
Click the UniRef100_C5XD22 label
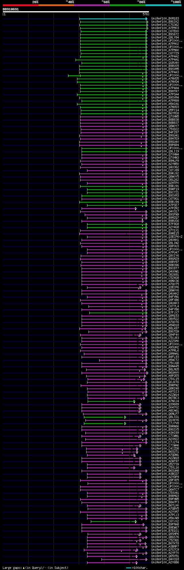click(x=165, y=129)
